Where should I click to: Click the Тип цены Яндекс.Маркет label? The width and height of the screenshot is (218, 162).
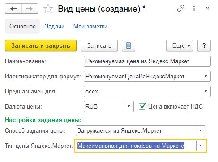click(x=39, y=146)
